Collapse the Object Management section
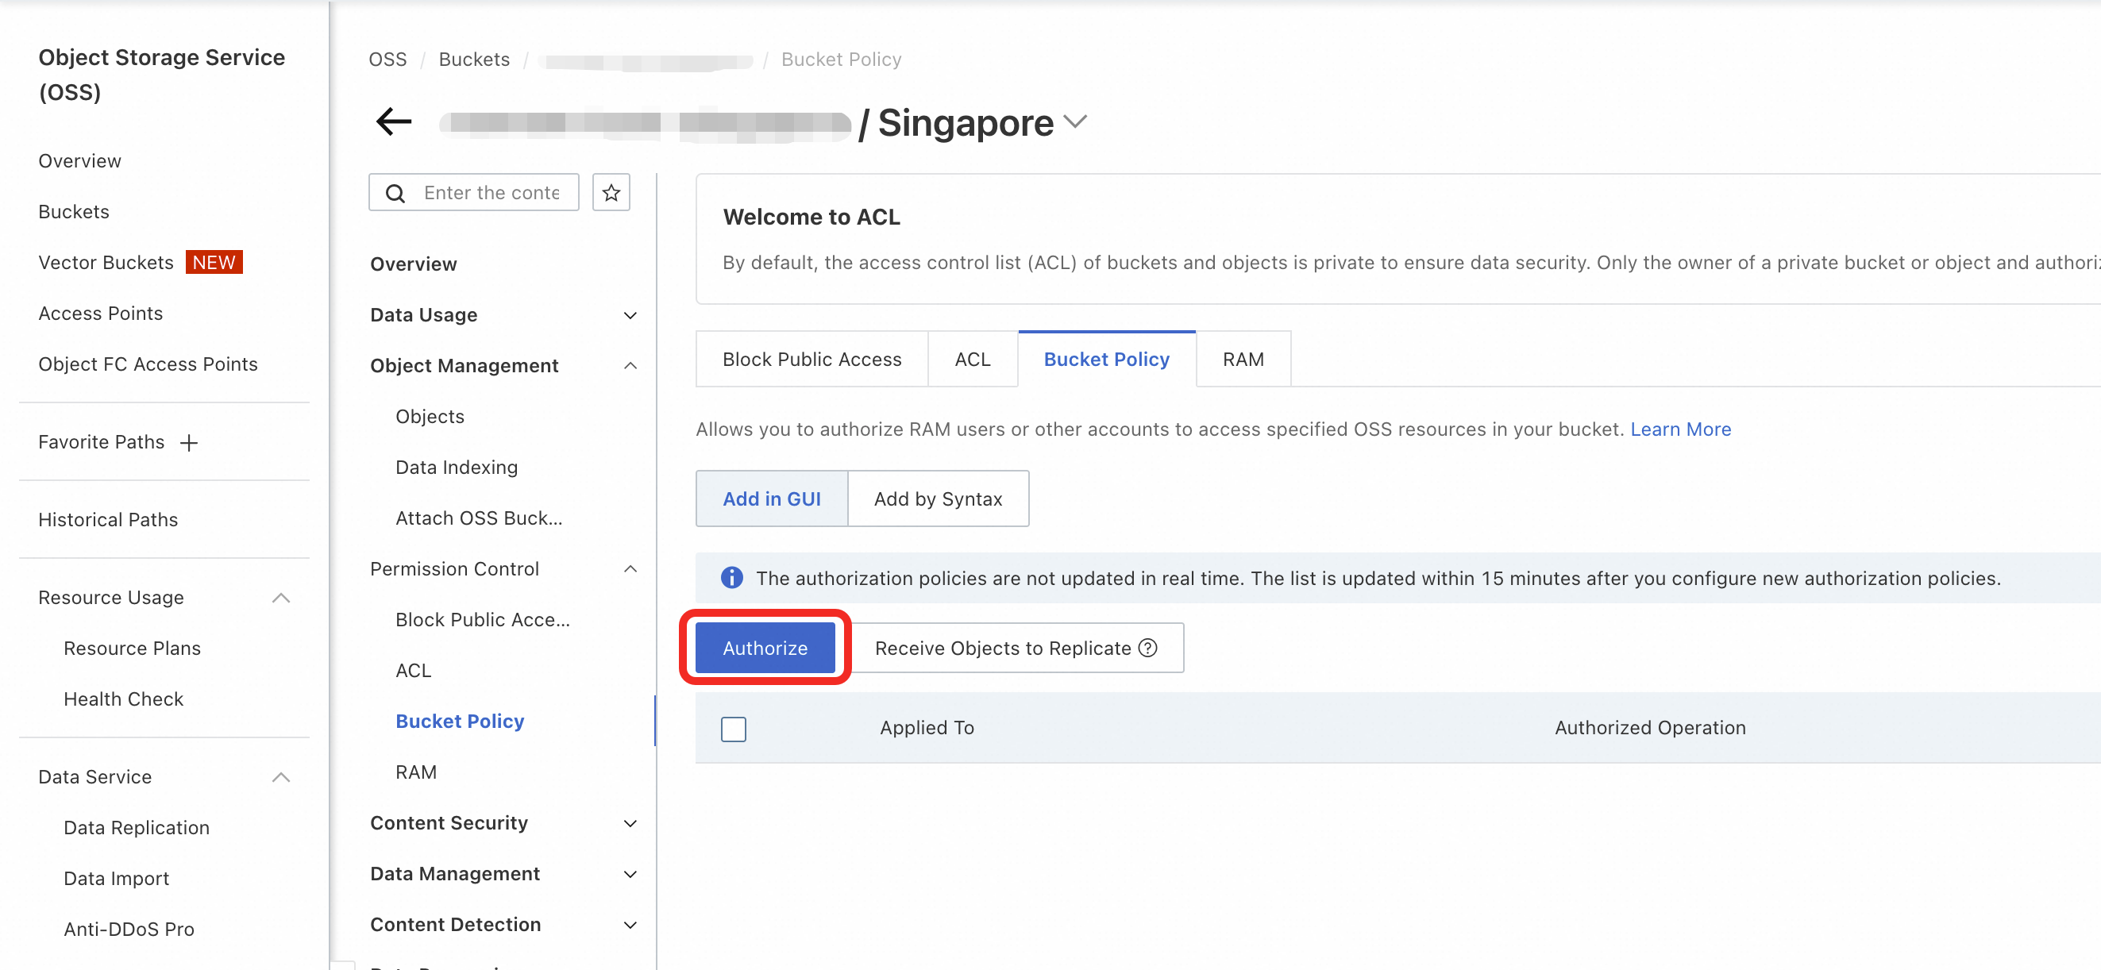This screenshot has height=970, width=2101. point(630,366)
